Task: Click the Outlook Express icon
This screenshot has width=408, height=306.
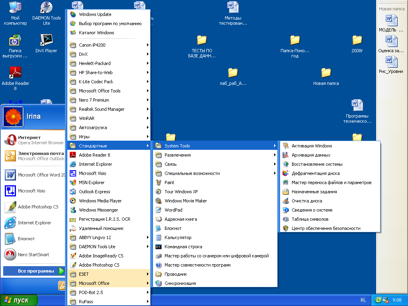Action: pyautogui.click(x=73, y=192)
